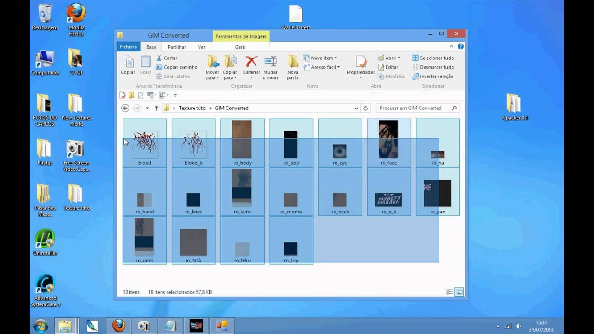The height and width of the screenshot is (334, 594).
Task: Click Copiar caminho in the ribbon
Action: pyautogui.click(x=177, y=67)
